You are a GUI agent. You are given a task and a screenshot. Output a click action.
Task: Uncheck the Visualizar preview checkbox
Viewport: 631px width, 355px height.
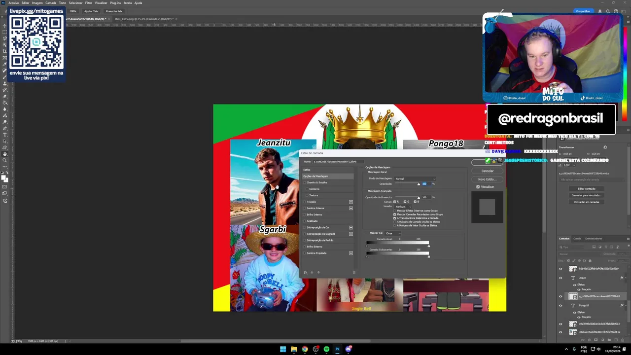coord(478,187)
